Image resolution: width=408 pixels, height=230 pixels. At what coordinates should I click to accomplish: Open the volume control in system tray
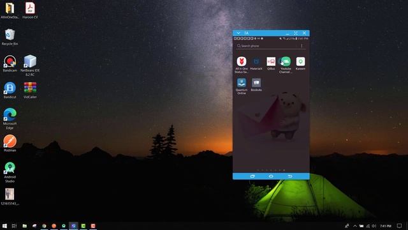click(374, 226)
